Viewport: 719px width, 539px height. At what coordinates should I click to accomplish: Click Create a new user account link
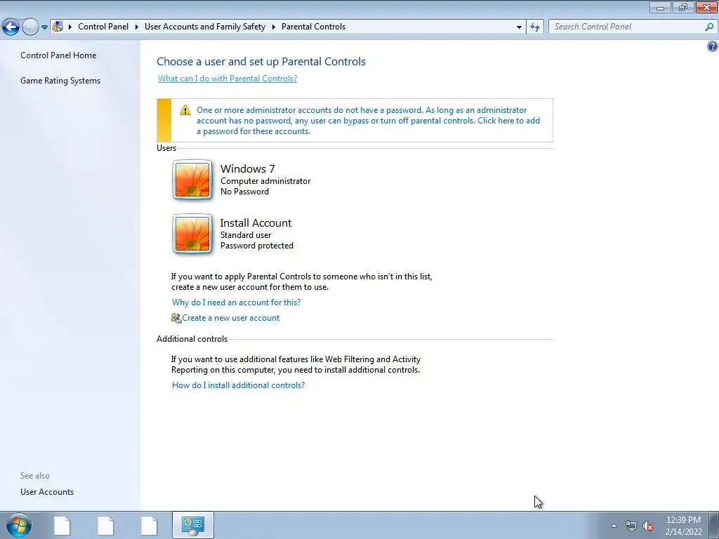coord(230,318)
